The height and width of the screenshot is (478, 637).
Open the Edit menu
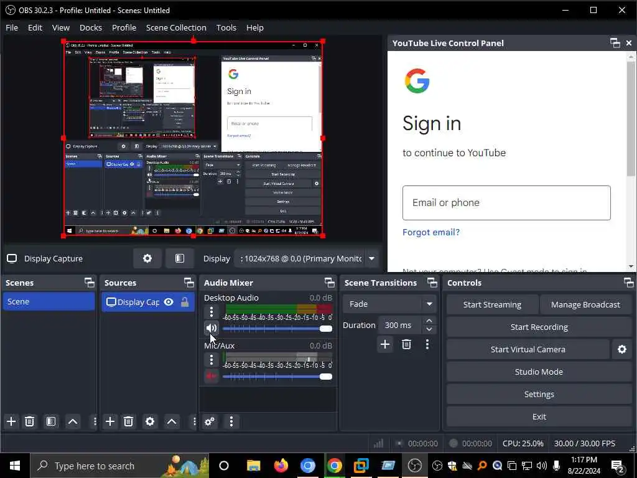point(35,27)
